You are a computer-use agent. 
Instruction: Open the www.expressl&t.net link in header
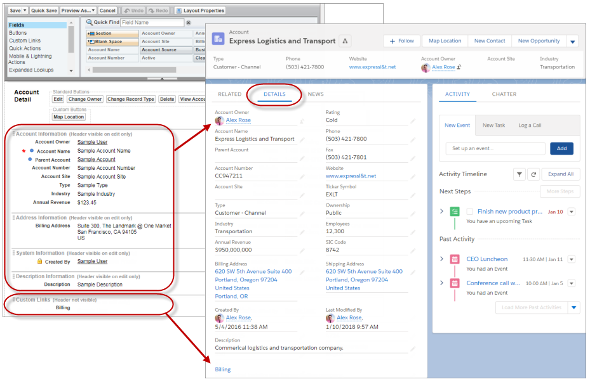click(x=373, y=67)
